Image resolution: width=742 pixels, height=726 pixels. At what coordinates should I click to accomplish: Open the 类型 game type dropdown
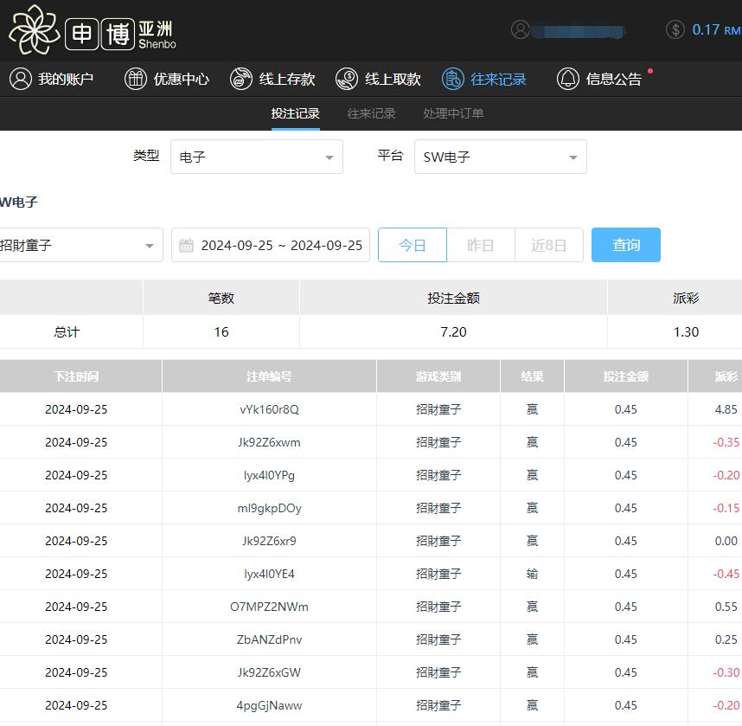(256, 157)
